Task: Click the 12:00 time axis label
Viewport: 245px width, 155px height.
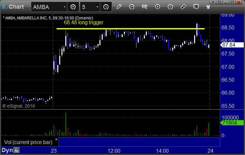Action: click(x=114, y=151)
